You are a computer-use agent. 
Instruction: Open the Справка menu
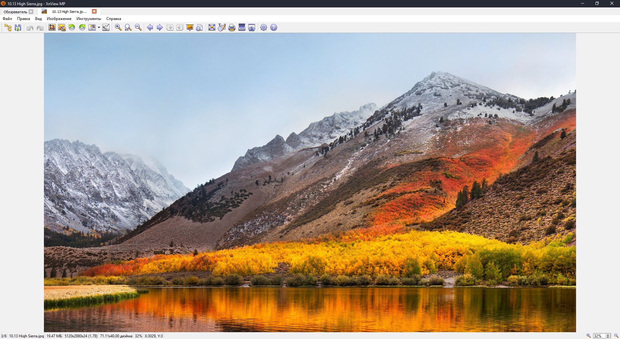[114, 19]
